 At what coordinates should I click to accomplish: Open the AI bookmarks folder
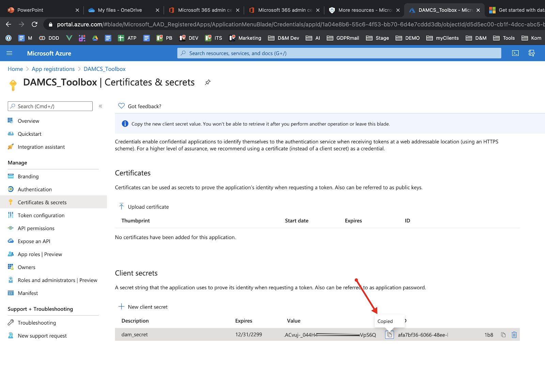coord(313,38)
